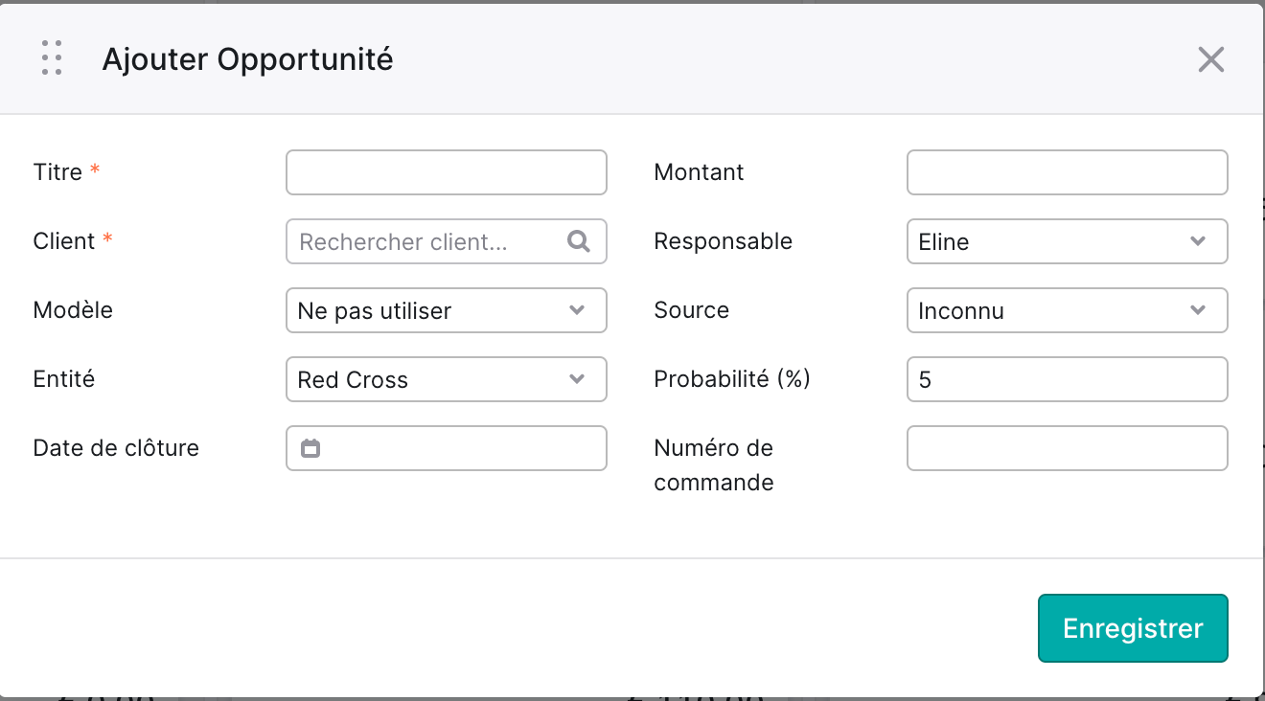
Task: Click the Ajouter Opportunité title text
Action: (247, 59)
